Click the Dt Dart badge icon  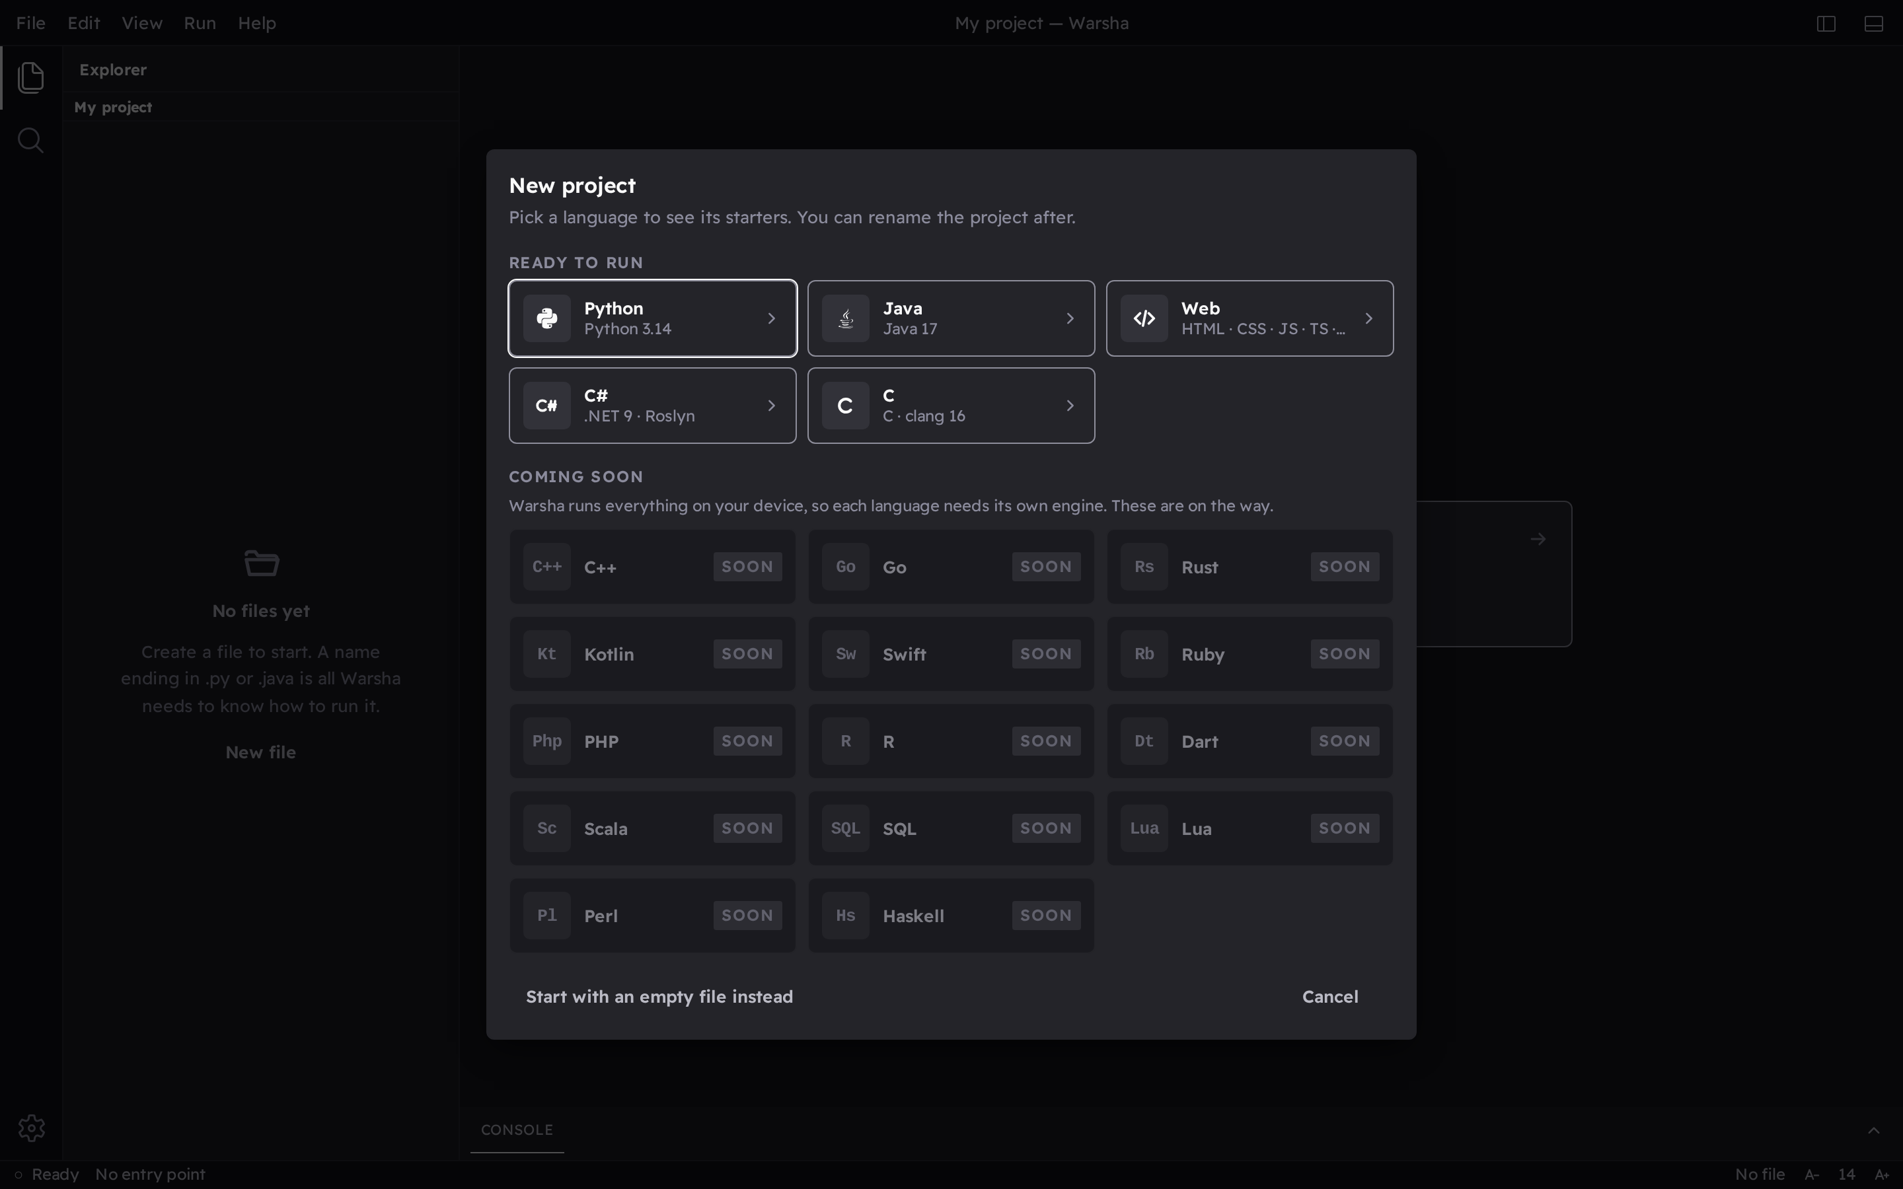point(1144,742)
